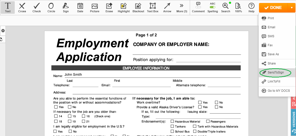296x136 pixels.
Task: Choose the Circle tool
Action: (x=51, y=7)
